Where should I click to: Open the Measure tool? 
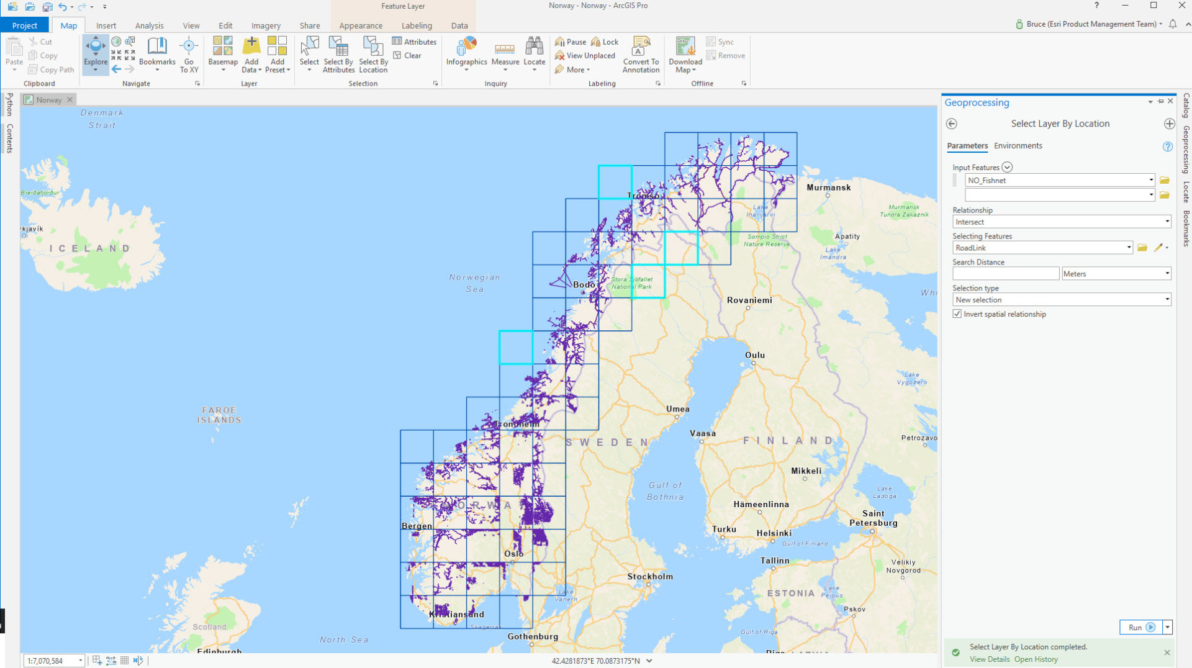(505, 50)
